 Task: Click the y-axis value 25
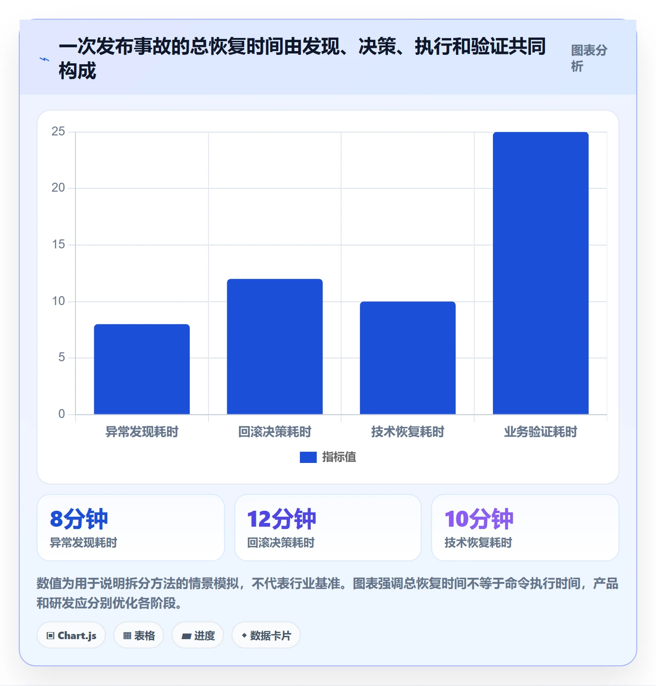click(x=58, y=132)
